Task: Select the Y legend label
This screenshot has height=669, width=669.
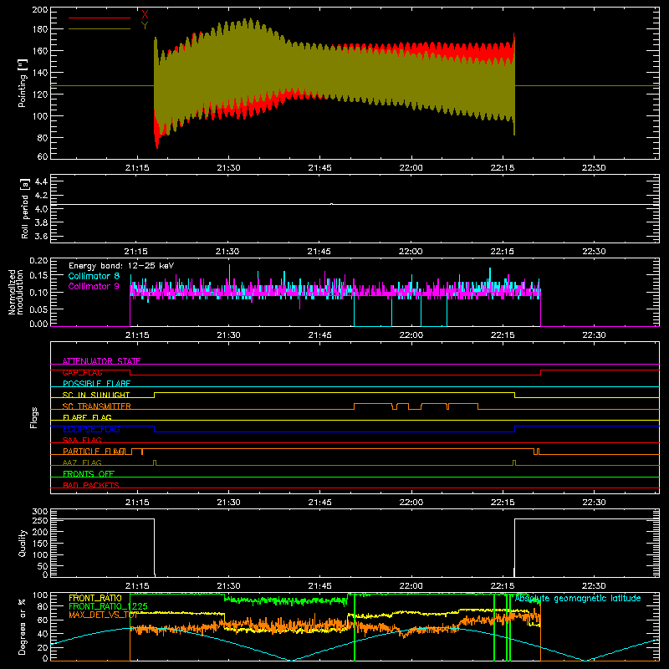Action: tap(145, 26)
